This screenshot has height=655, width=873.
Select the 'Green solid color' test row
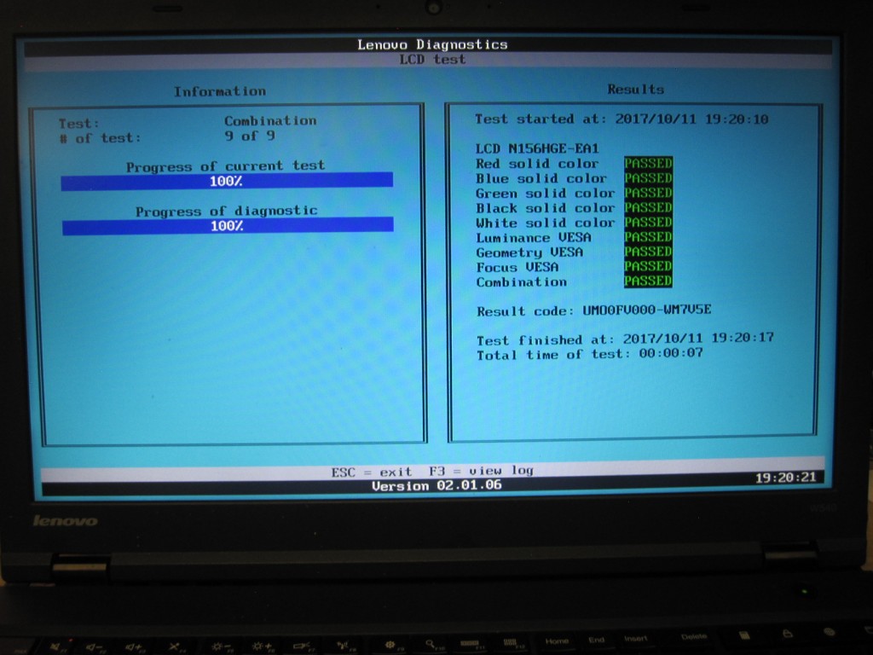(574, 194)
